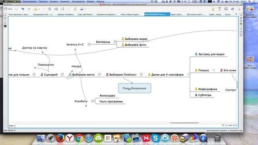The width and height of the screenshot is (258, 145).
Task: Click the Sheet 1 tab at bottom
Action: (12, 126)
